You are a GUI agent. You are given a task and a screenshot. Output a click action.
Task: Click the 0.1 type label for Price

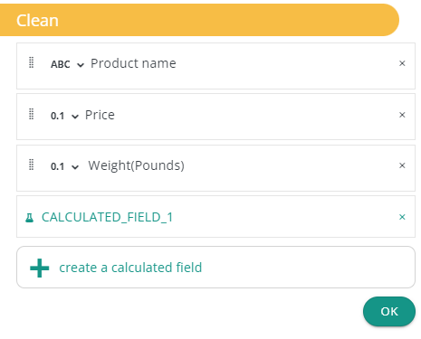(x=57, y=116)
